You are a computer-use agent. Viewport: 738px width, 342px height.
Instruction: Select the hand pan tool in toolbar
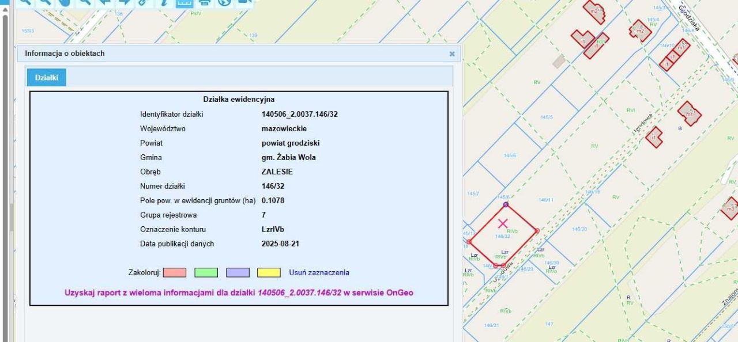point(65,3)
